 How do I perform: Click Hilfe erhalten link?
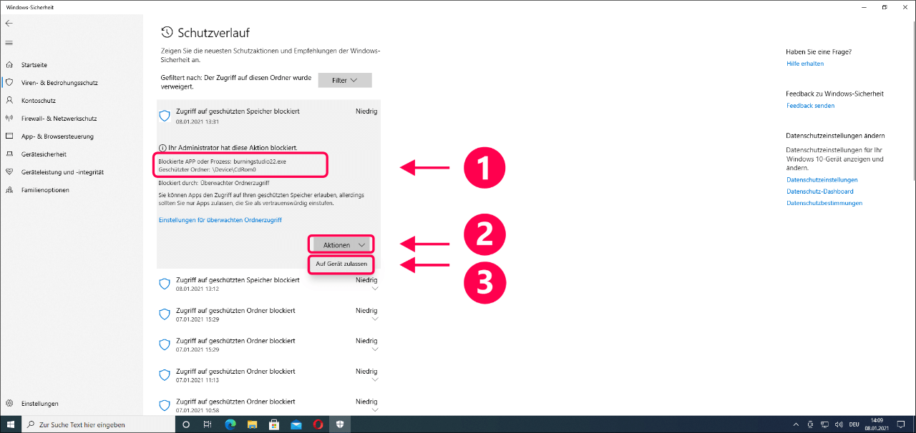coord(805,64)
